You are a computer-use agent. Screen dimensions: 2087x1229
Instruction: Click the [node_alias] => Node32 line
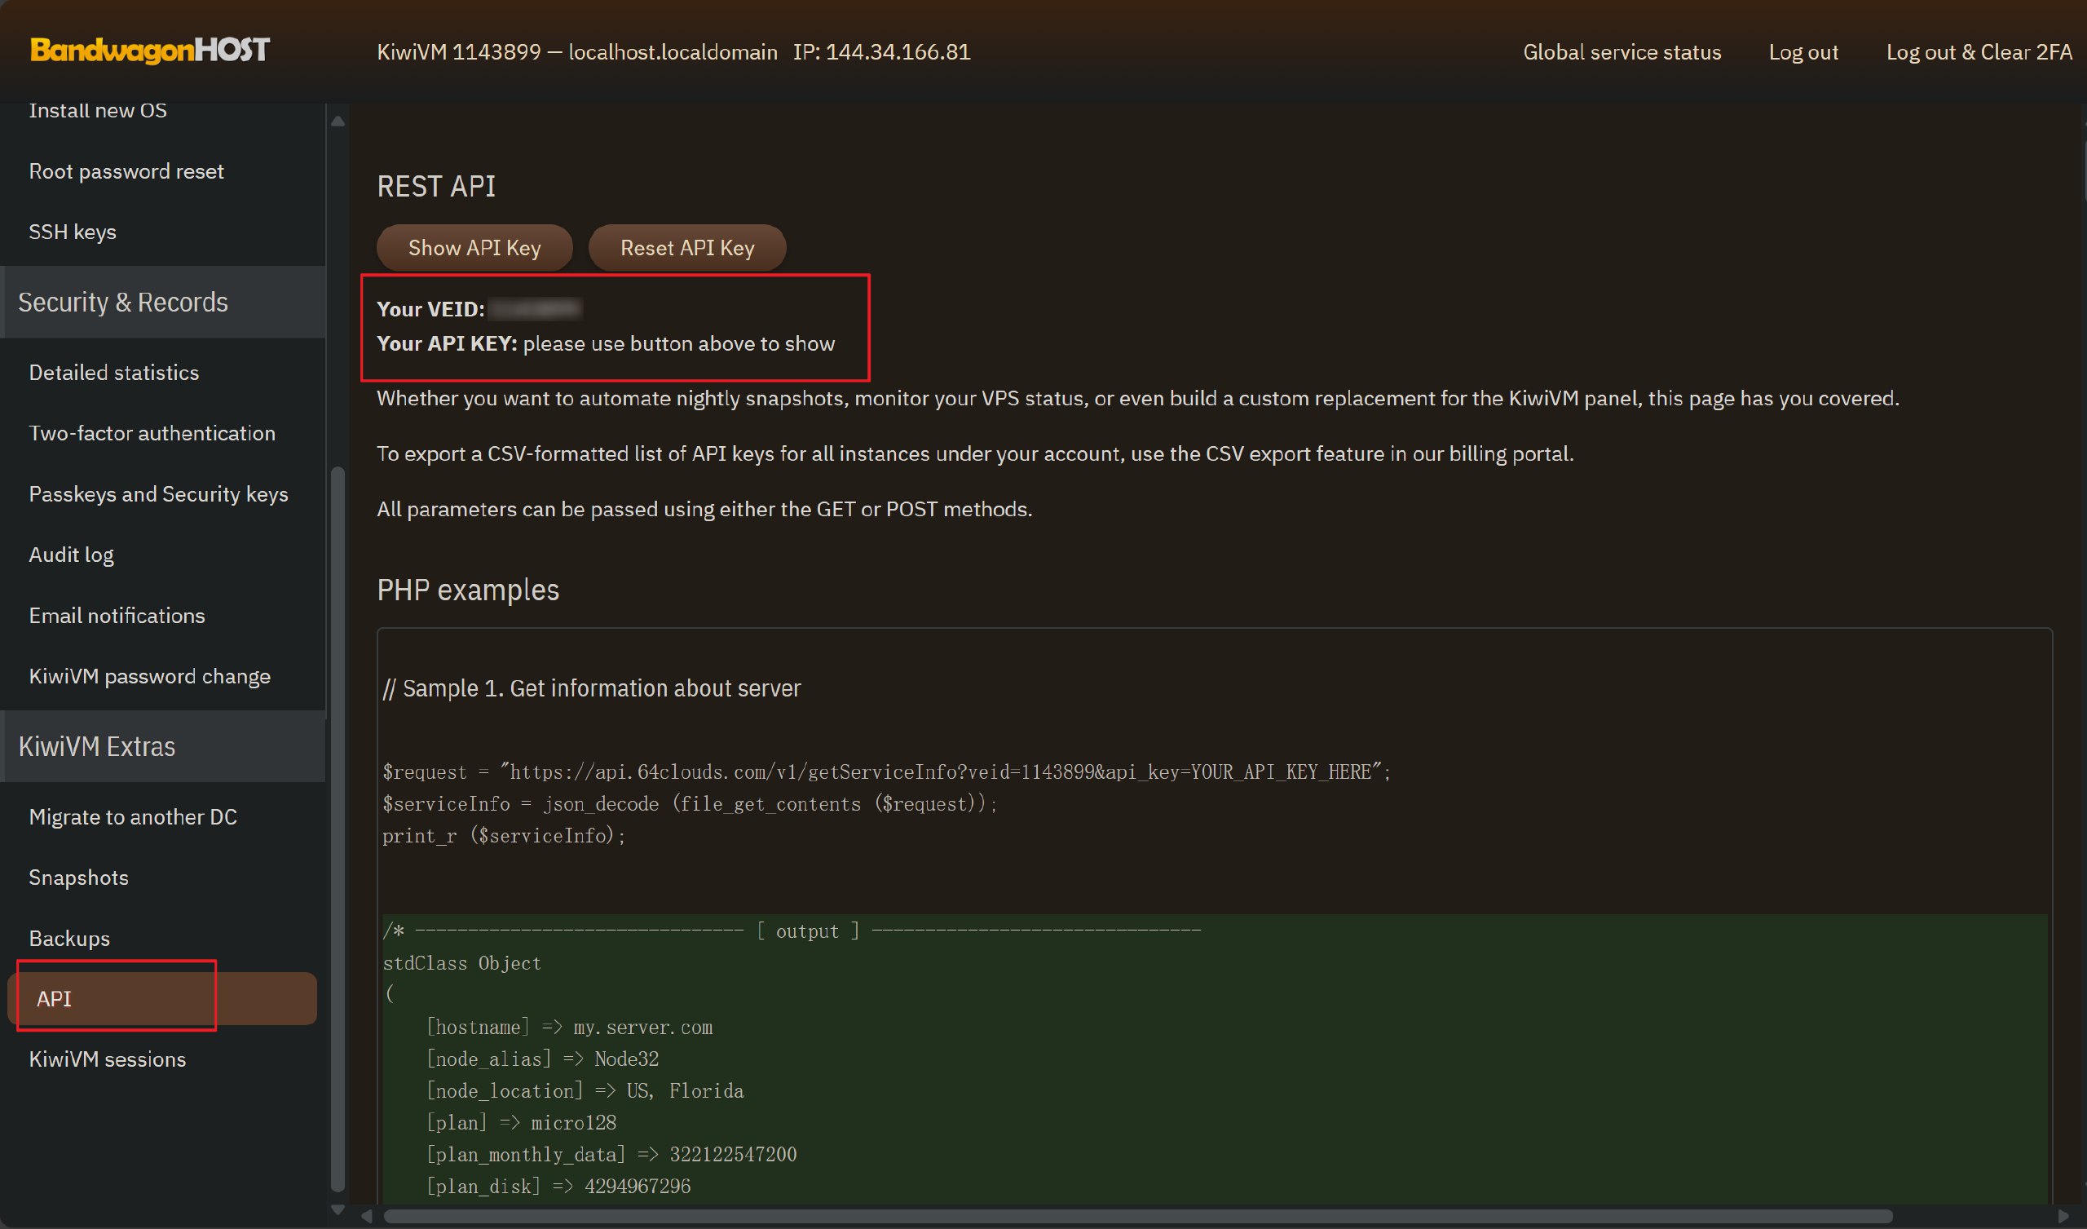[542, 1059]
